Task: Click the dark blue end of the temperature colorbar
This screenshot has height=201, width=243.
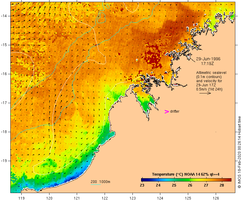Action: (143, 180)
